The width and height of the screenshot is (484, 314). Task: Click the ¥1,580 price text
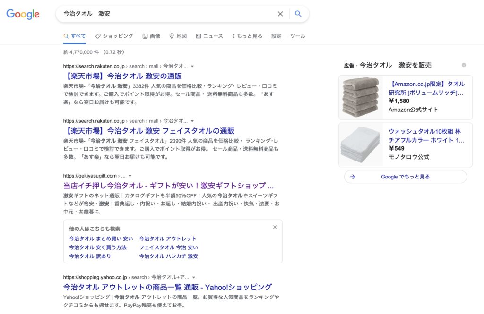pos(399,101)
